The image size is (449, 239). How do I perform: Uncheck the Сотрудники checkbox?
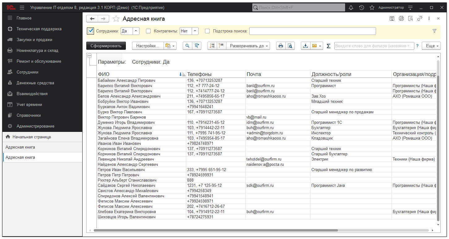(91, 31)
